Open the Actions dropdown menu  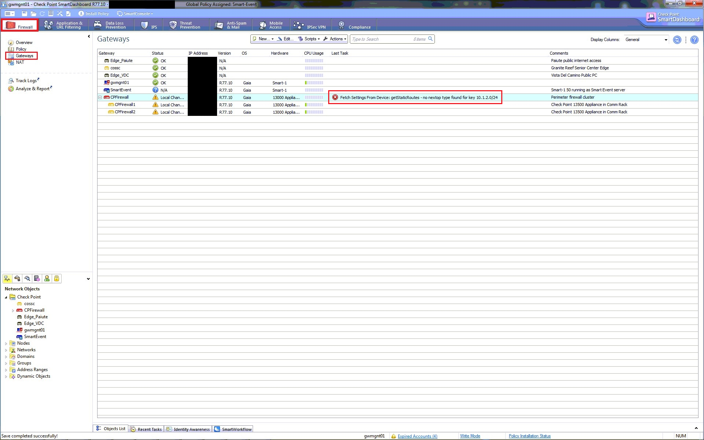pos(335,39)
